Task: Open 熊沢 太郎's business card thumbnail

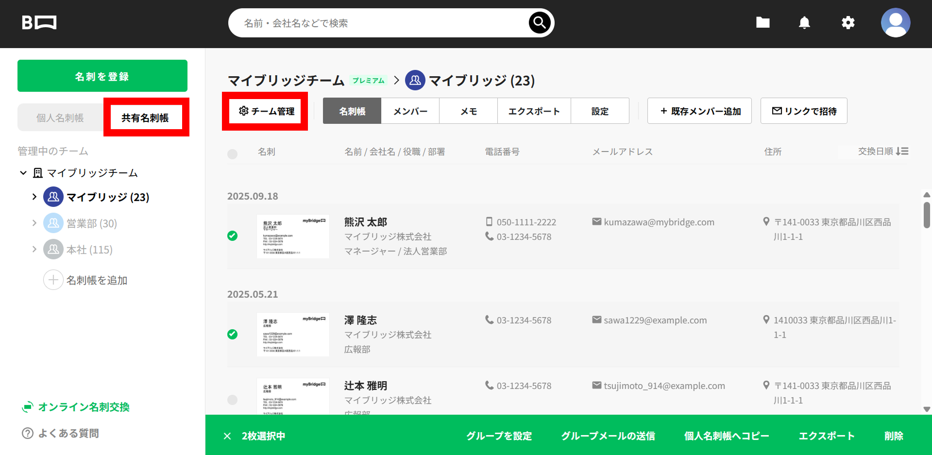Action: (x=293, y=236)
